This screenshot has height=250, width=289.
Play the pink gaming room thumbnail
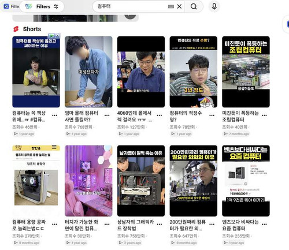(88, 181)
